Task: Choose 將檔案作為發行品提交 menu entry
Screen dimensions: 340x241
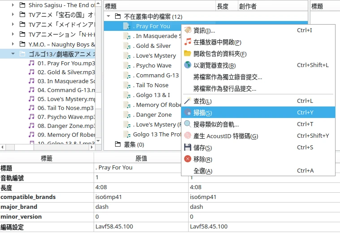Action: [225, 89]
